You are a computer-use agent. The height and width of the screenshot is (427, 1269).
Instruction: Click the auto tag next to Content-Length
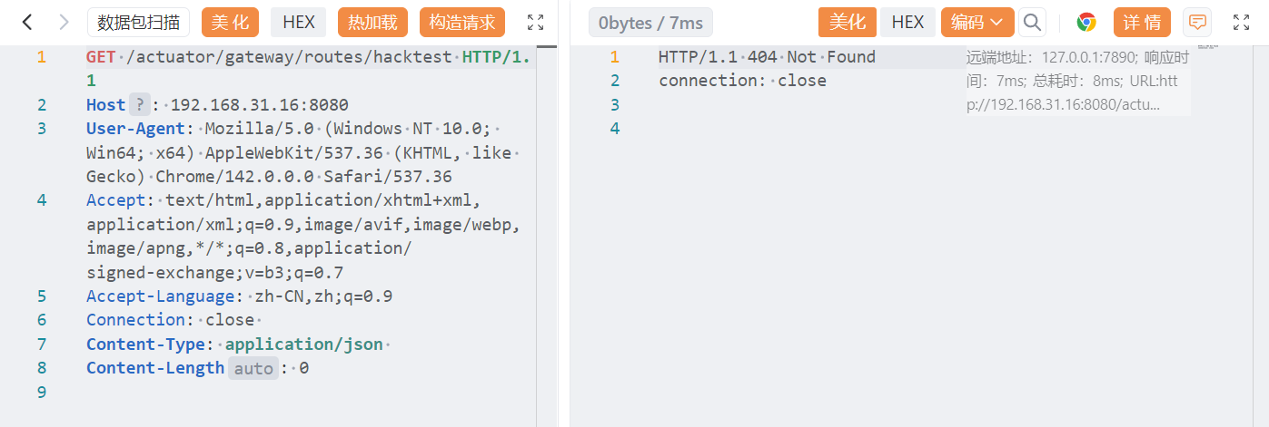click(x=253, y=368)
